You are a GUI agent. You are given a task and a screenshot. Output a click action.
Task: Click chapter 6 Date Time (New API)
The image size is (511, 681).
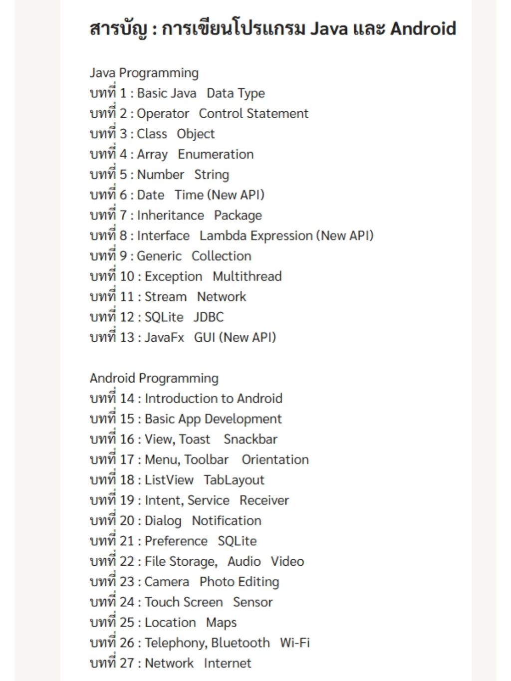tap(177, 195)
